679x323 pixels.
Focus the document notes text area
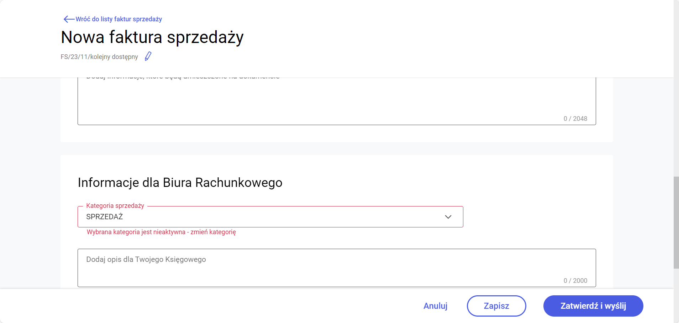(320, 99)
